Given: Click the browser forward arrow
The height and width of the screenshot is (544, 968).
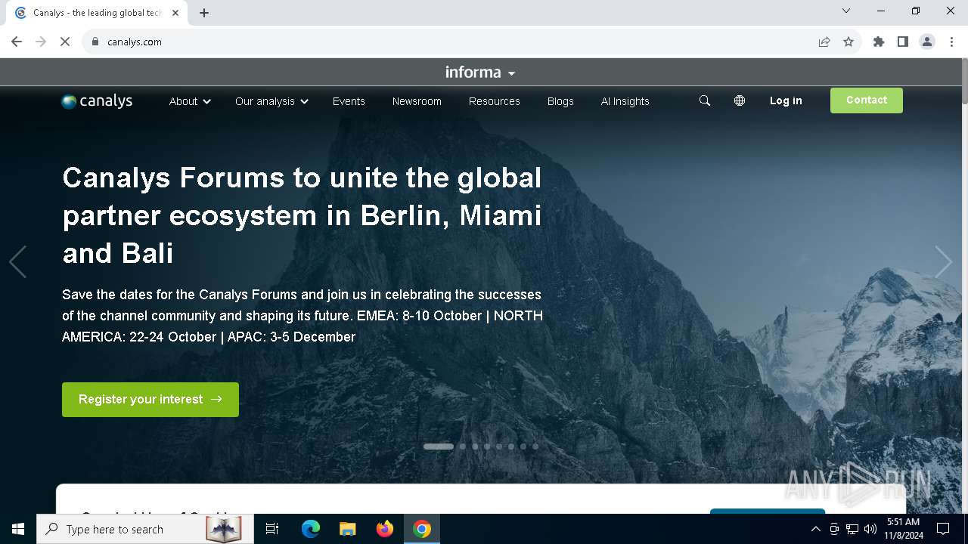Looking at the screenshot, I should click(x=41, y=42).
